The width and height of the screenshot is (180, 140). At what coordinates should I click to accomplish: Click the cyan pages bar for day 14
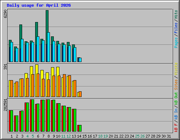coord(80,60)
